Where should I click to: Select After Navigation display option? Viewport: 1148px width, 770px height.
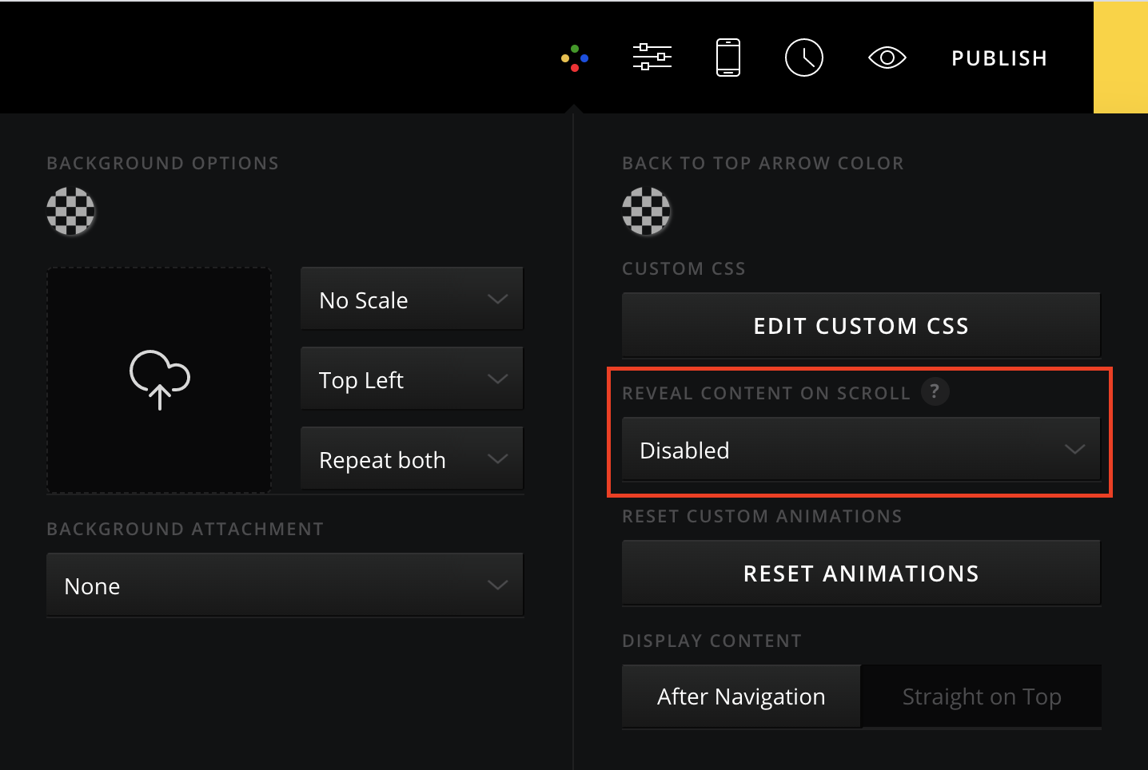tap(741, 697)
